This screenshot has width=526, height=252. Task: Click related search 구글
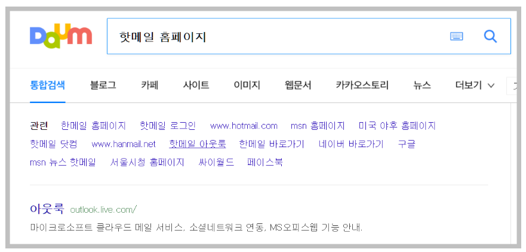407,144
